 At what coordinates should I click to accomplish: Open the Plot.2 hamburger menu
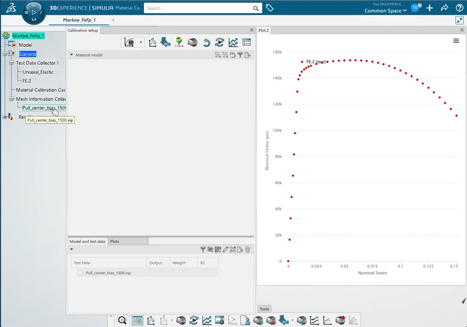pos(456,41)
